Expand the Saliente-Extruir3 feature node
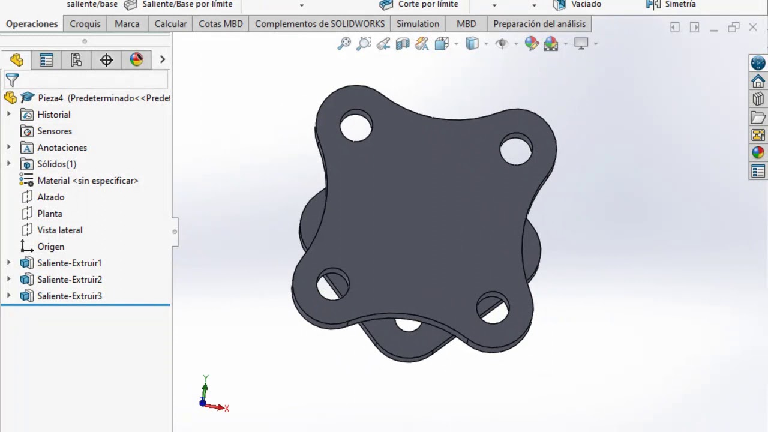768x432 pixels. pos(8,296)
